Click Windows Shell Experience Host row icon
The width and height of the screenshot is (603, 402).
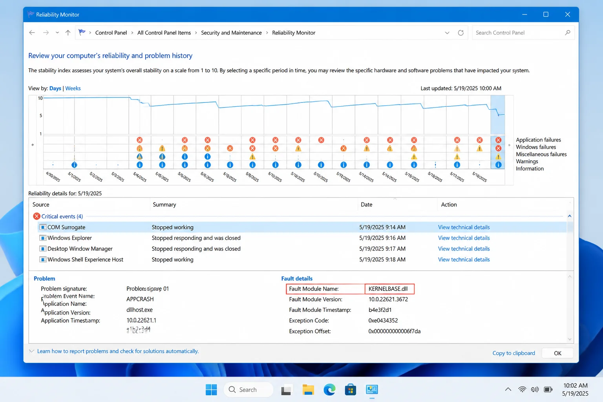[x=43, y=259]
